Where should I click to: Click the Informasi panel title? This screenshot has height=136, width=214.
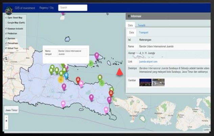tap(136, 16)
